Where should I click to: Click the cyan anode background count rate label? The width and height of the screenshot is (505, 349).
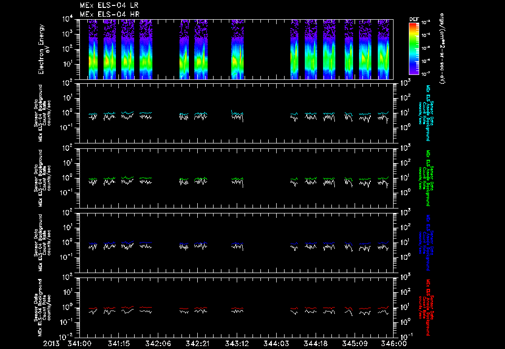(426, 113)
